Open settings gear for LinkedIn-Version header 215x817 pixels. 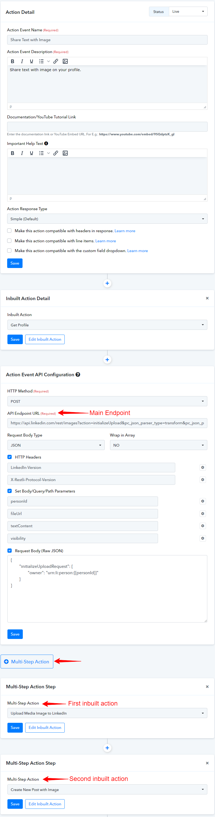point(203,467)
